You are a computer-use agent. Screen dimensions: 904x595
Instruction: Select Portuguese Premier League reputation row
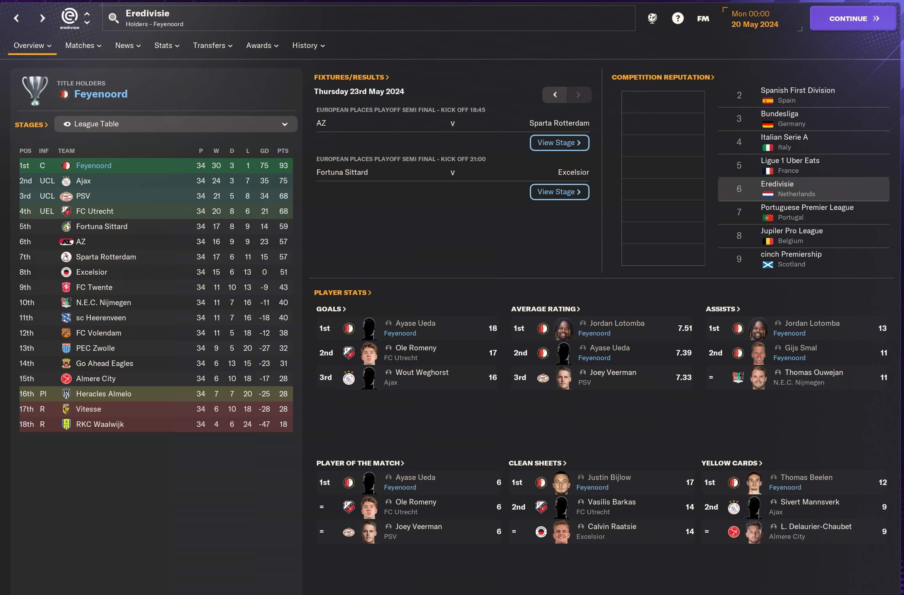coord(803,212)
